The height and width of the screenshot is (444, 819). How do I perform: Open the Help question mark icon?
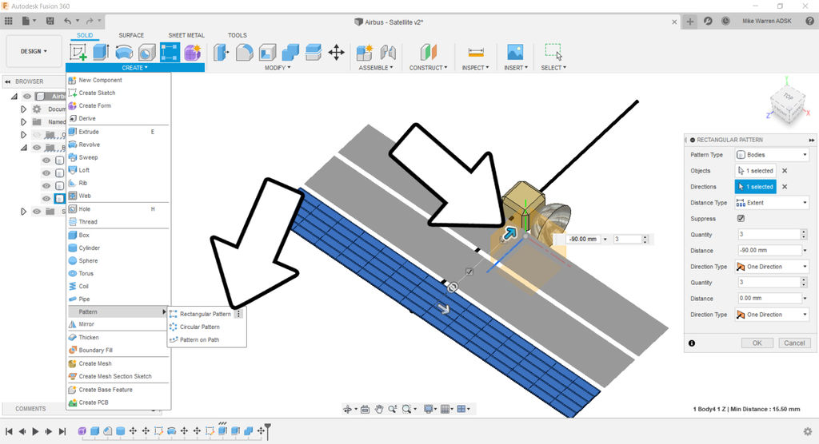(x=809, y=21)
